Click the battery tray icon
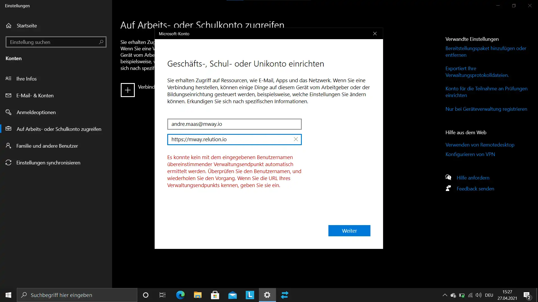The width and height of the screenshot is (538, 302). 462,295
